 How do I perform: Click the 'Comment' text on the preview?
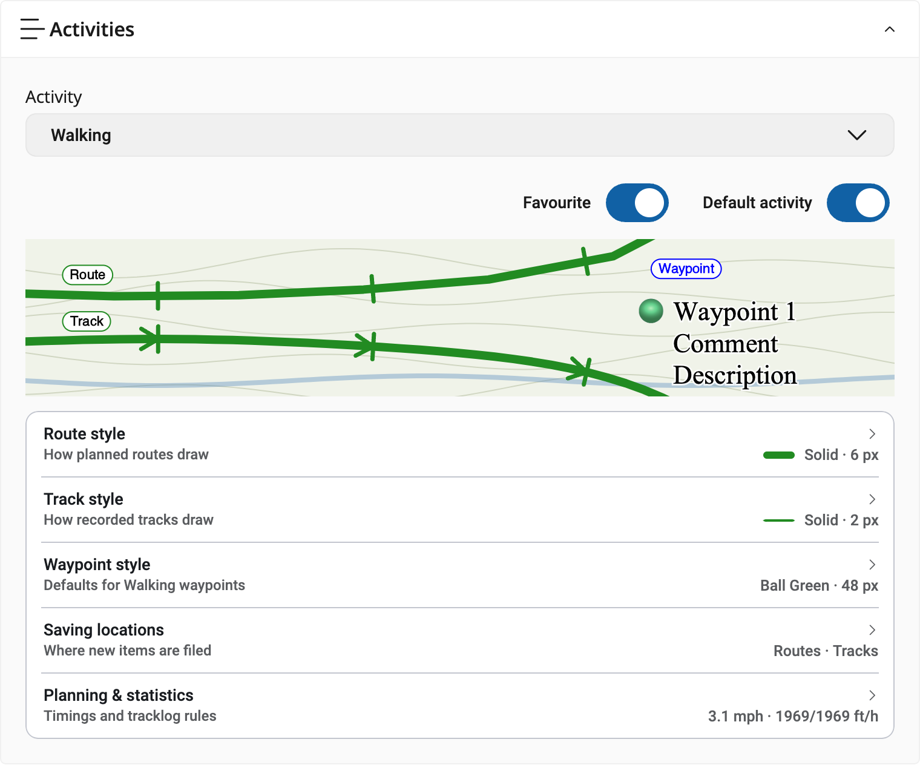point(726,344)
